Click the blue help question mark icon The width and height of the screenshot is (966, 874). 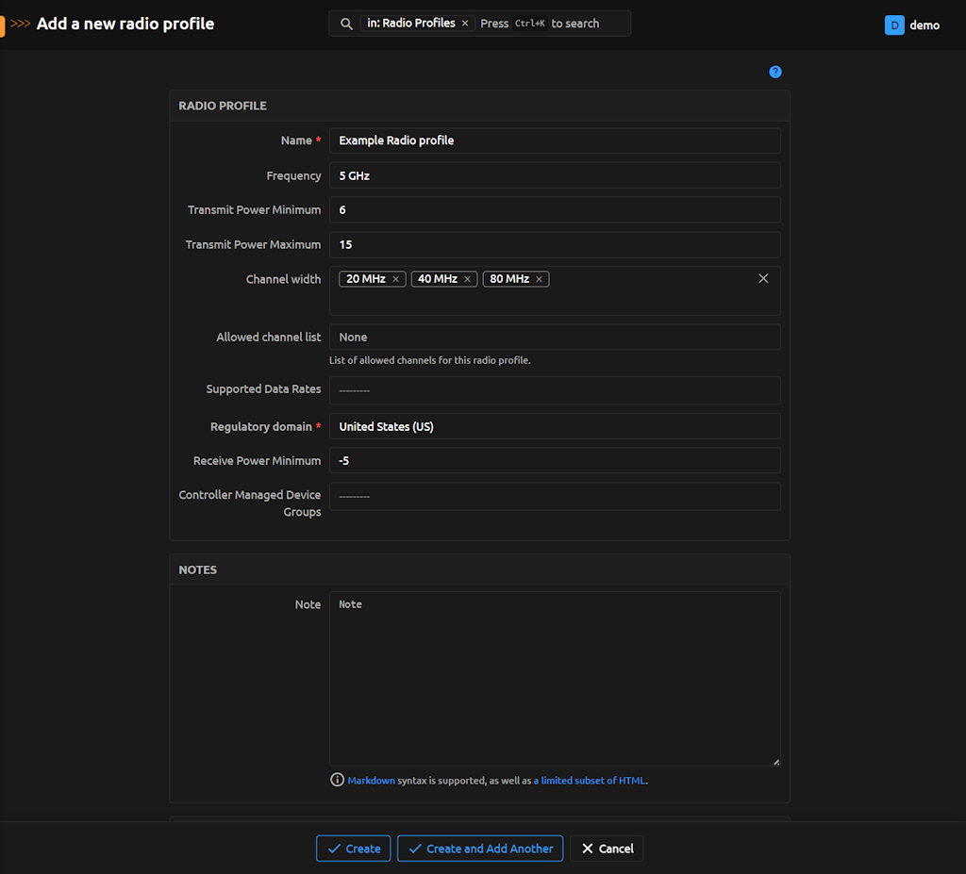tap(775, 72)
